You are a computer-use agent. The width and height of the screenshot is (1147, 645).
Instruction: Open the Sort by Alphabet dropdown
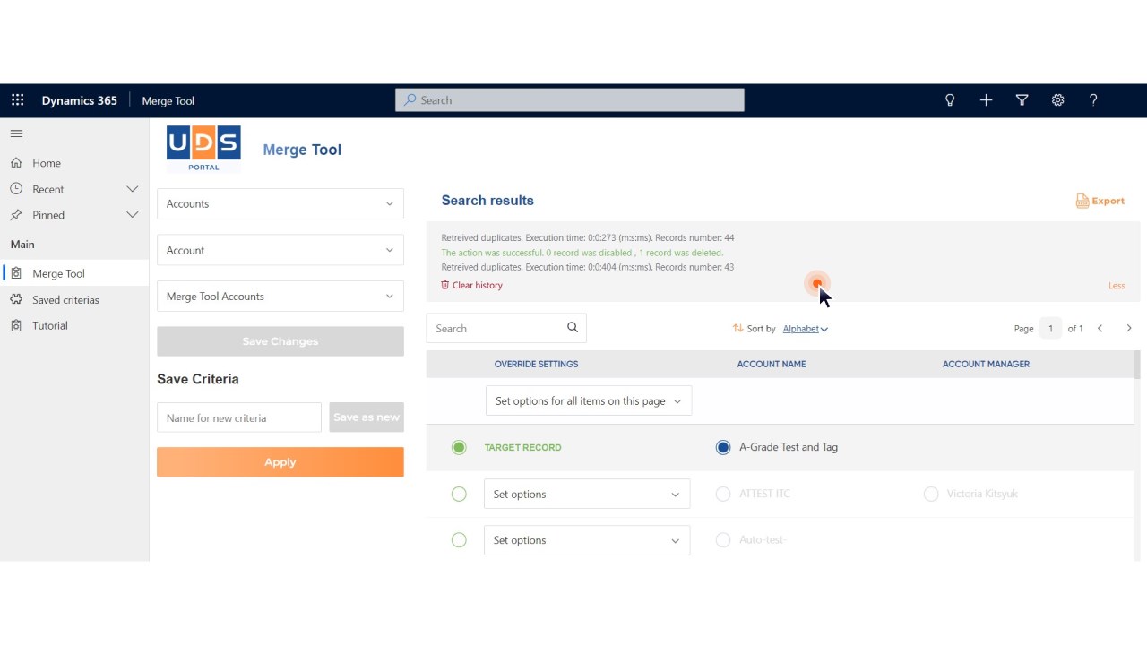point(805,329)
